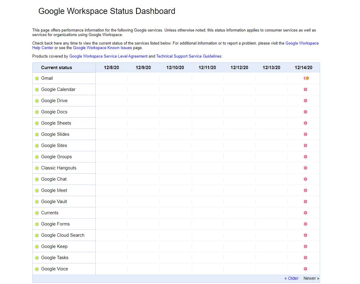Click the green status icon beside Google Vault
This screenshot has width=360, height=284.
37,202
